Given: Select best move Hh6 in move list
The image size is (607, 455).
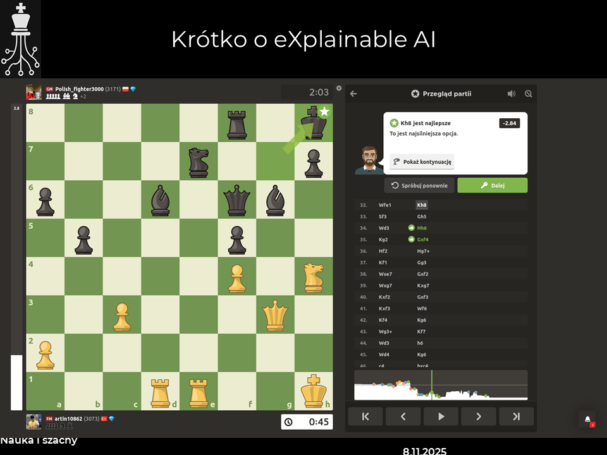Looking at the screenshot, I should (x=422, y=227).
